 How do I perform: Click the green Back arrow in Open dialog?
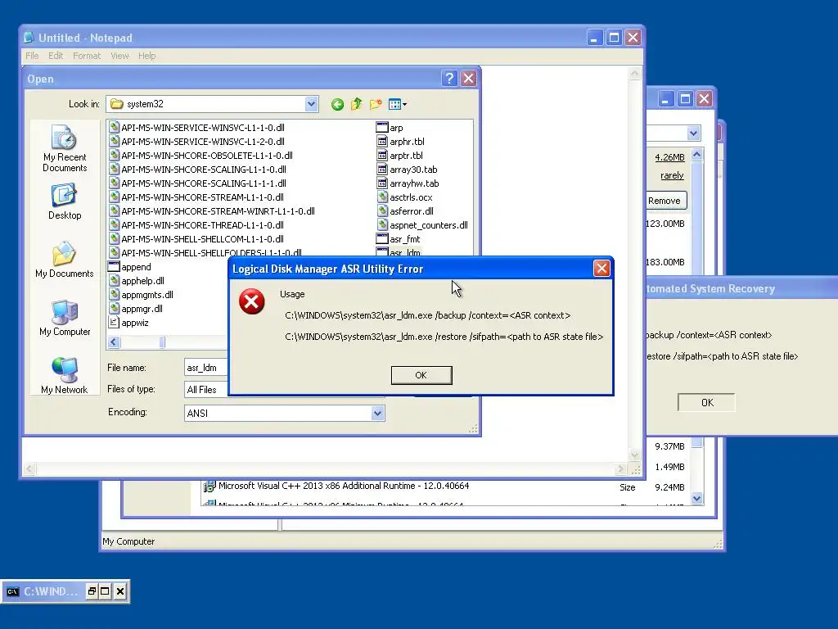[x=337, y=104]
